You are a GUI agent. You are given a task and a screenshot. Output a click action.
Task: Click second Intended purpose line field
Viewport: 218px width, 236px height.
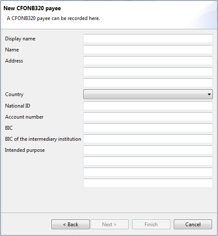tap(148, 161)
